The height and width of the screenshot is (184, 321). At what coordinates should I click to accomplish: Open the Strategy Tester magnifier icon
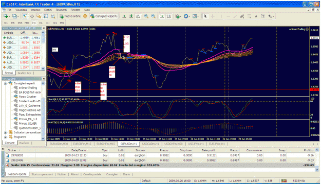coord(53,16)
